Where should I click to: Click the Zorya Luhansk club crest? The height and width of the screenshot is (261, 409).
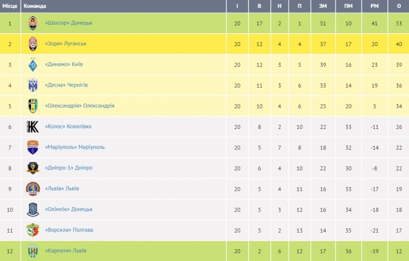[33, 44]
